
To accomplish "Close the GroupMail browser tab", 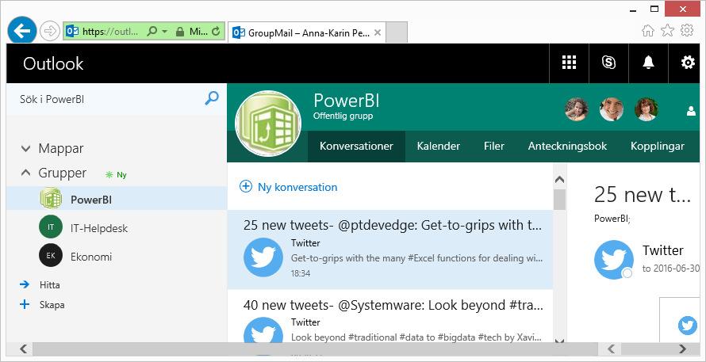I will 378,32.
